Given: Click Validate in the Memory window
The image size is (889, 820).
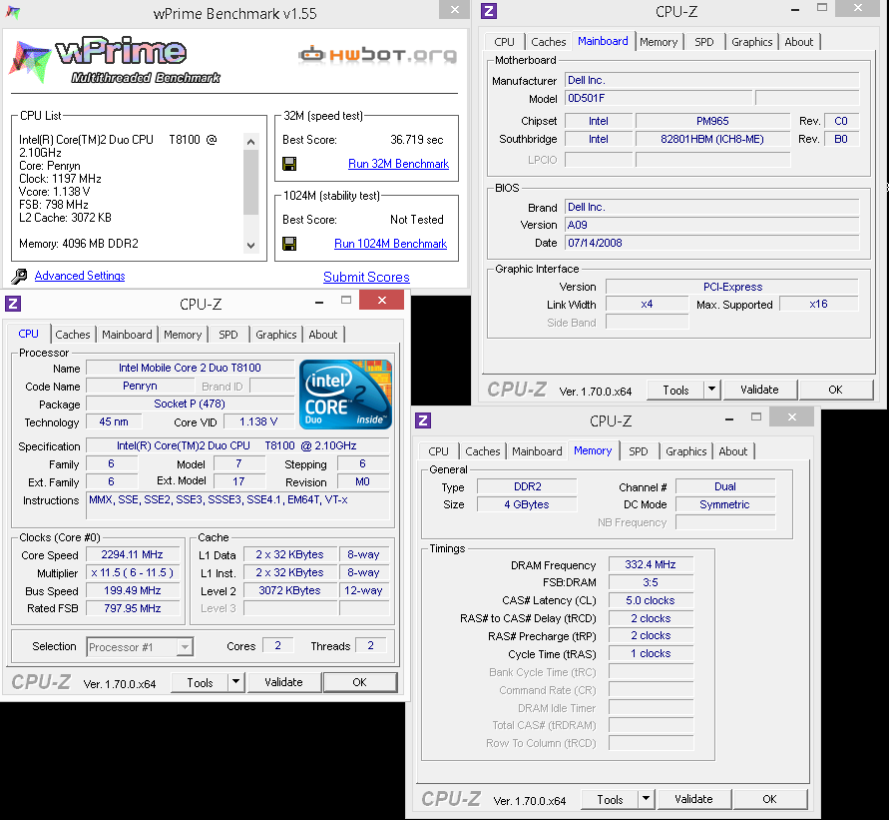Looking at the screenshot, I should coord(694,800).
